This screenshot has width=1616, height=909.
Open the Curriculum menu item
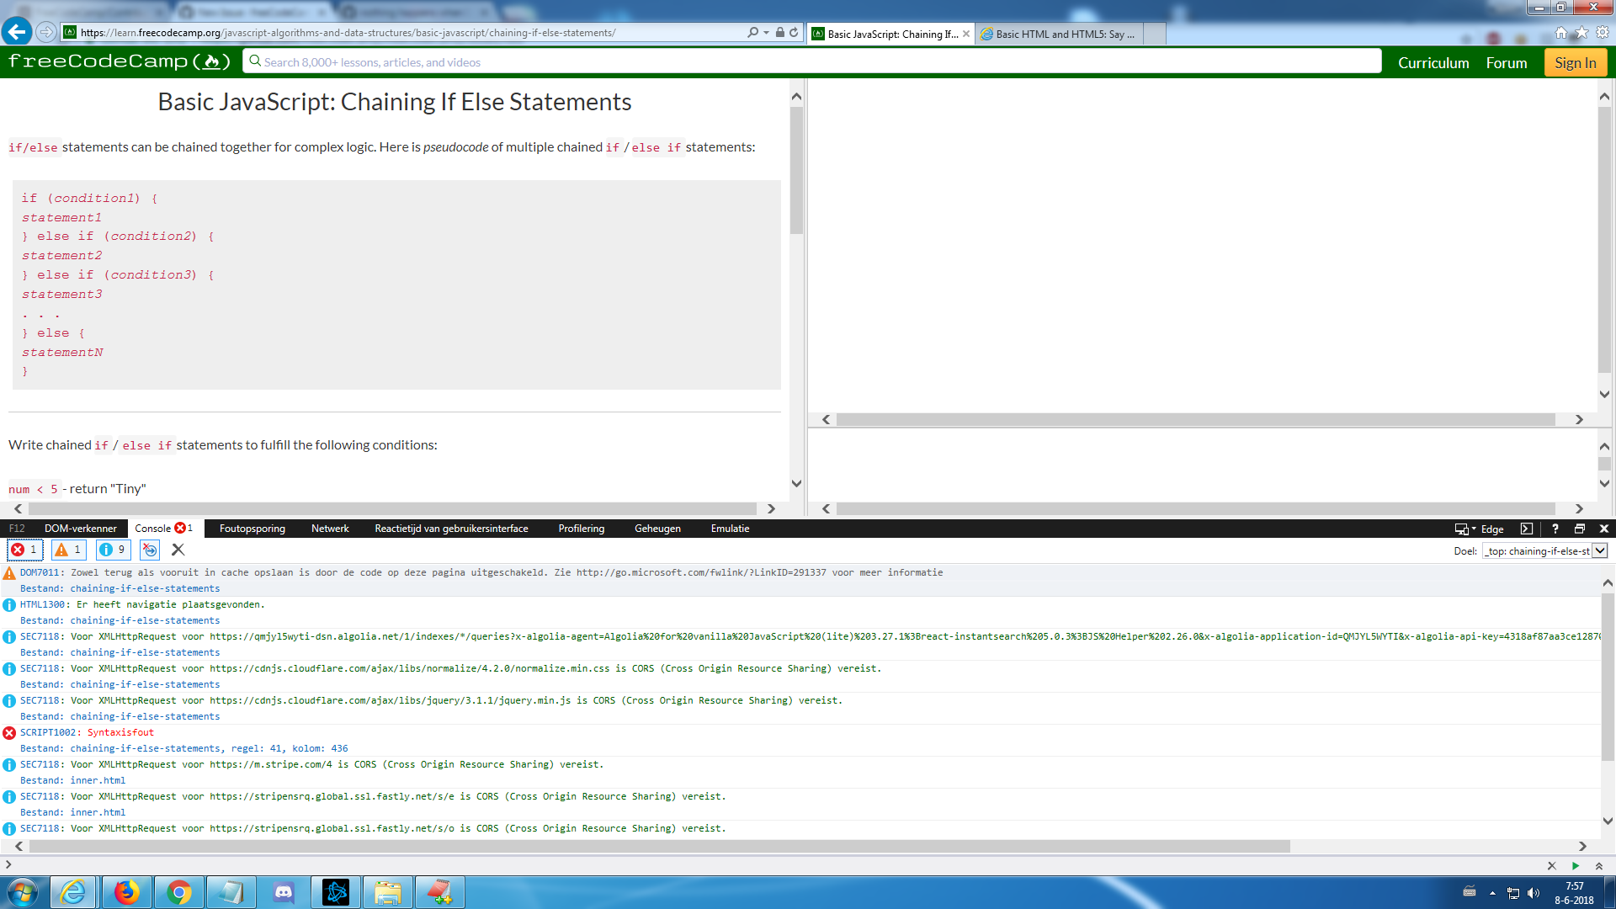click(1433, 62)
